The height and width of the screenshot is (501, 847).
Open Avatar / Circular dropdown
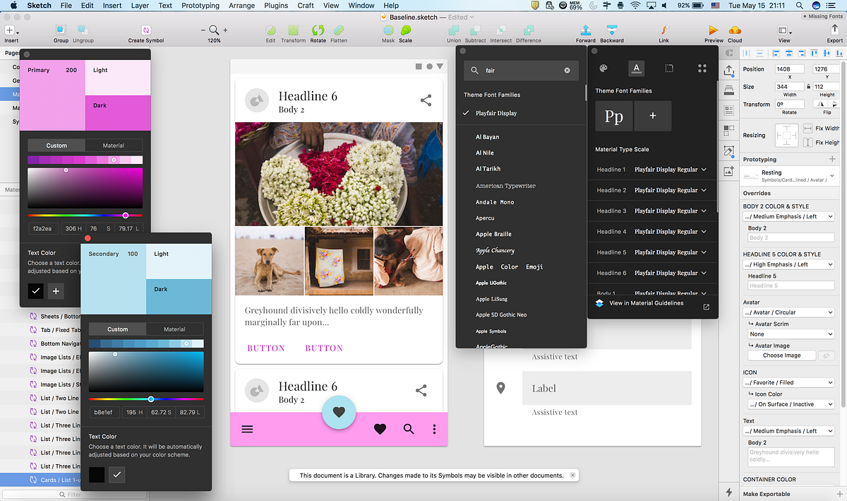[x=789, y=312]
